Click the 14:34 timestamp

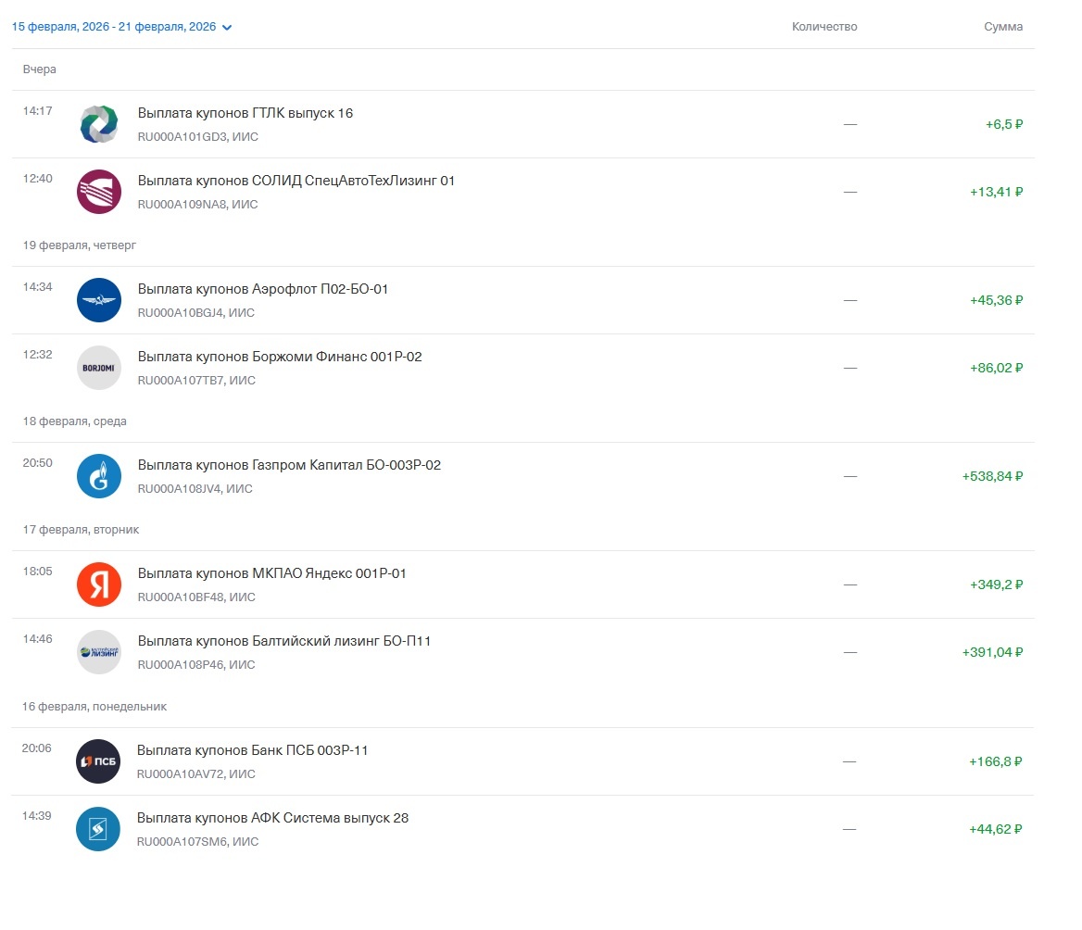point(37,286)
